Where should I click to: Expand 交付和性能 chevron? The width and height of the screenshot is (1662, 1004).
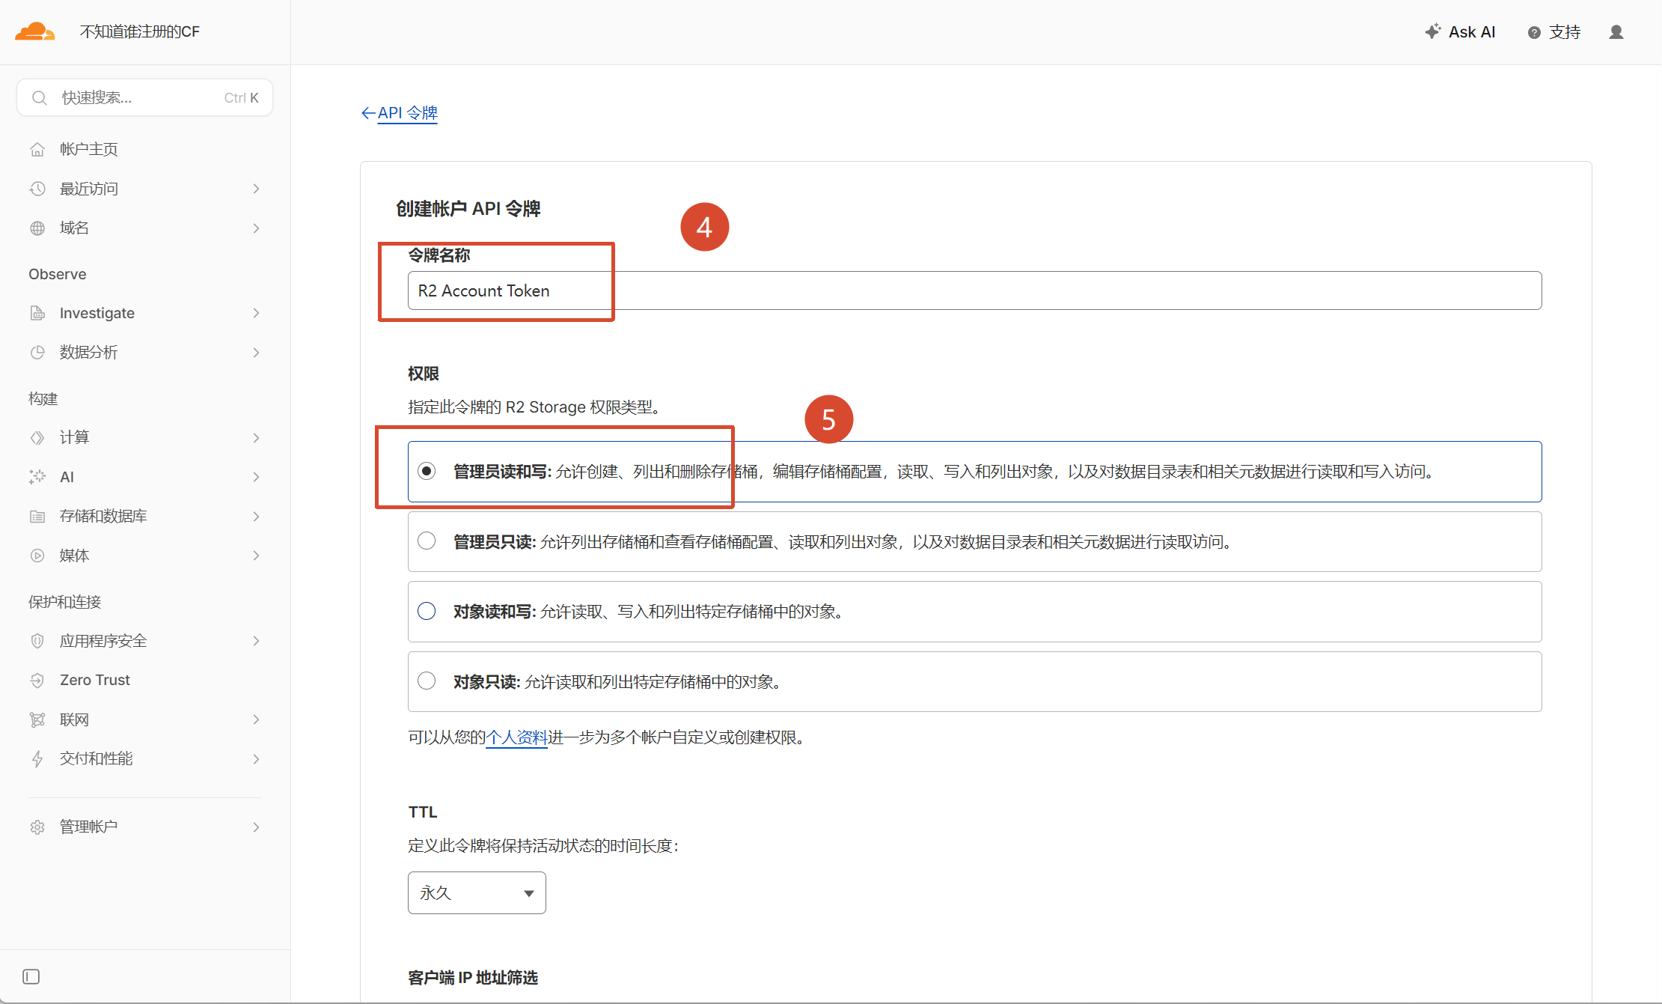256,758
